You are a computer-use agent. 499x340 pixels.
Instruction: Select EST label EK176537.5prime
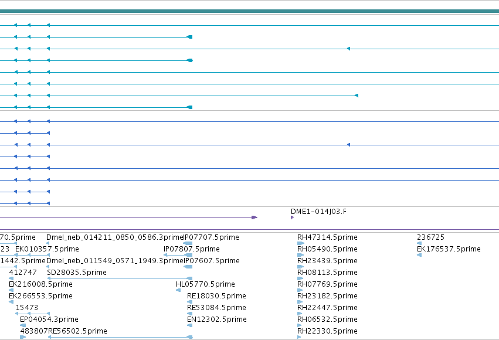449,249
